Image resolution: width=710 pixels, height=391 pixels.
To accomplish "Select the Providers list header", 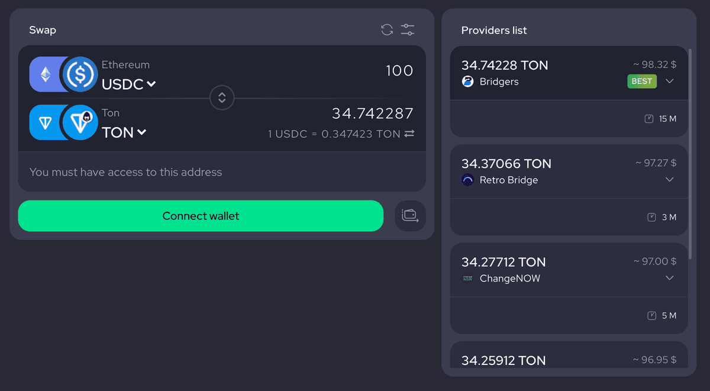I will pos(495,30).
